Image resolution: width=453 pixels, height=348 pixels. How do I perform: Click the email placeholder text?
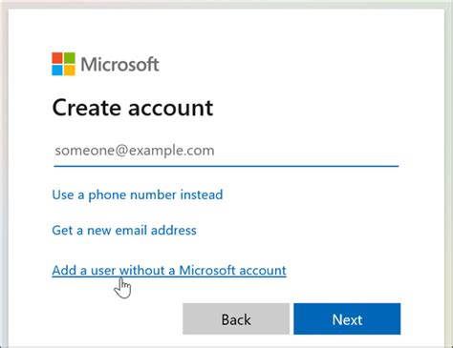[135, 151]
